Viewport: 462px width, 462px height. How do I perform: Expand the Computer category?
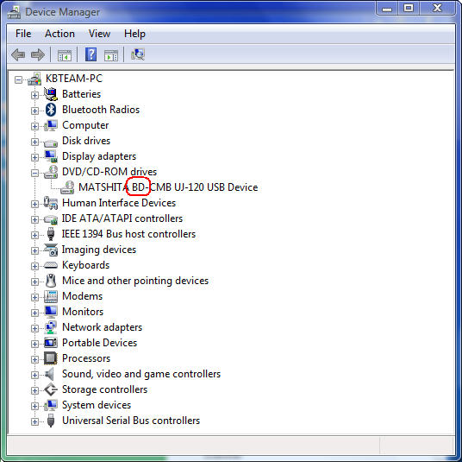(34, 126)
